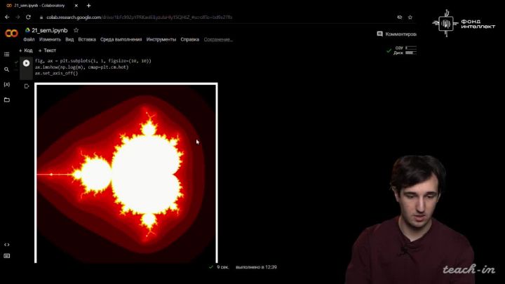Open the table of contents sidebar icon
This screenshot has width=505, height=284.
coord(7,54)
